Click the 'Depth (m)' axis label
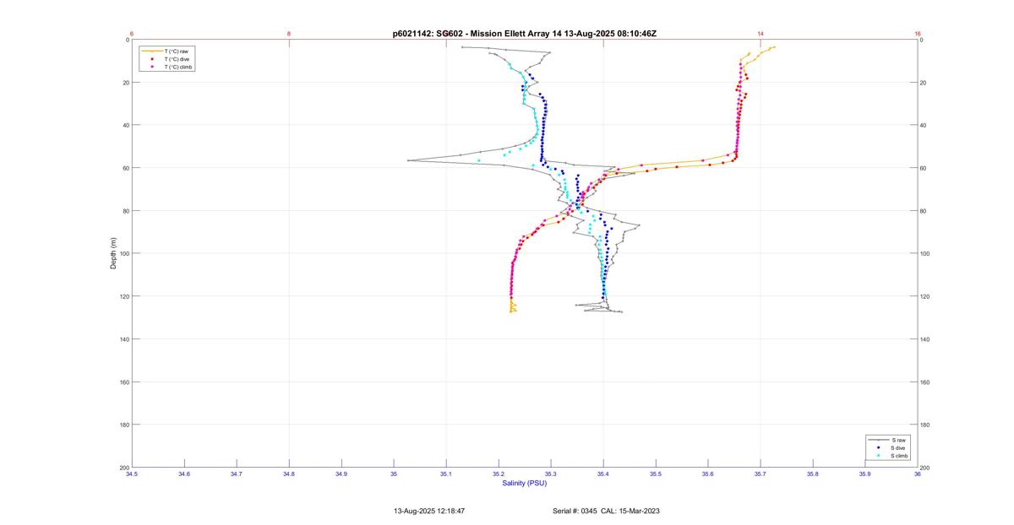 tap(113, 253)
